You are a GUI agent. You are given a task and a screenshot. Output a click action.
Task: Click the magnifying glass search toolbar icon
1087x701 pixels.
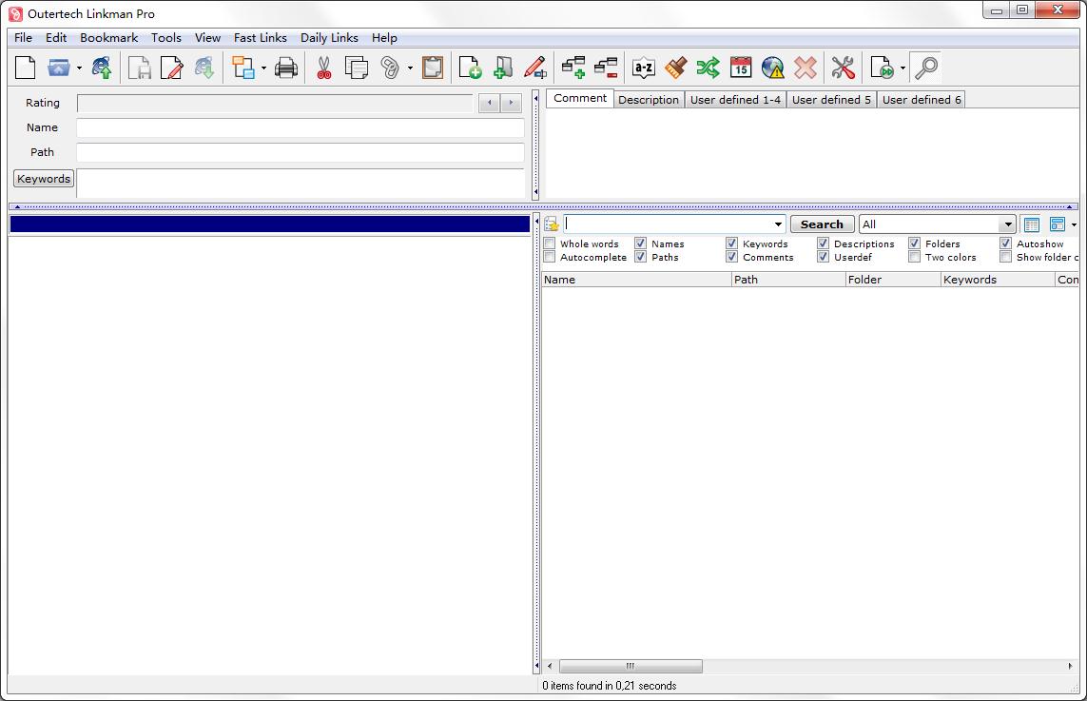(x=925, y=68)
